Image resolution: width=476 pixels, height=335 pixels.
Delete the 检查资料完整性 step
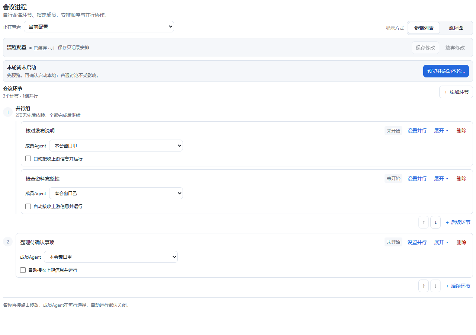[x=461, y=179]
